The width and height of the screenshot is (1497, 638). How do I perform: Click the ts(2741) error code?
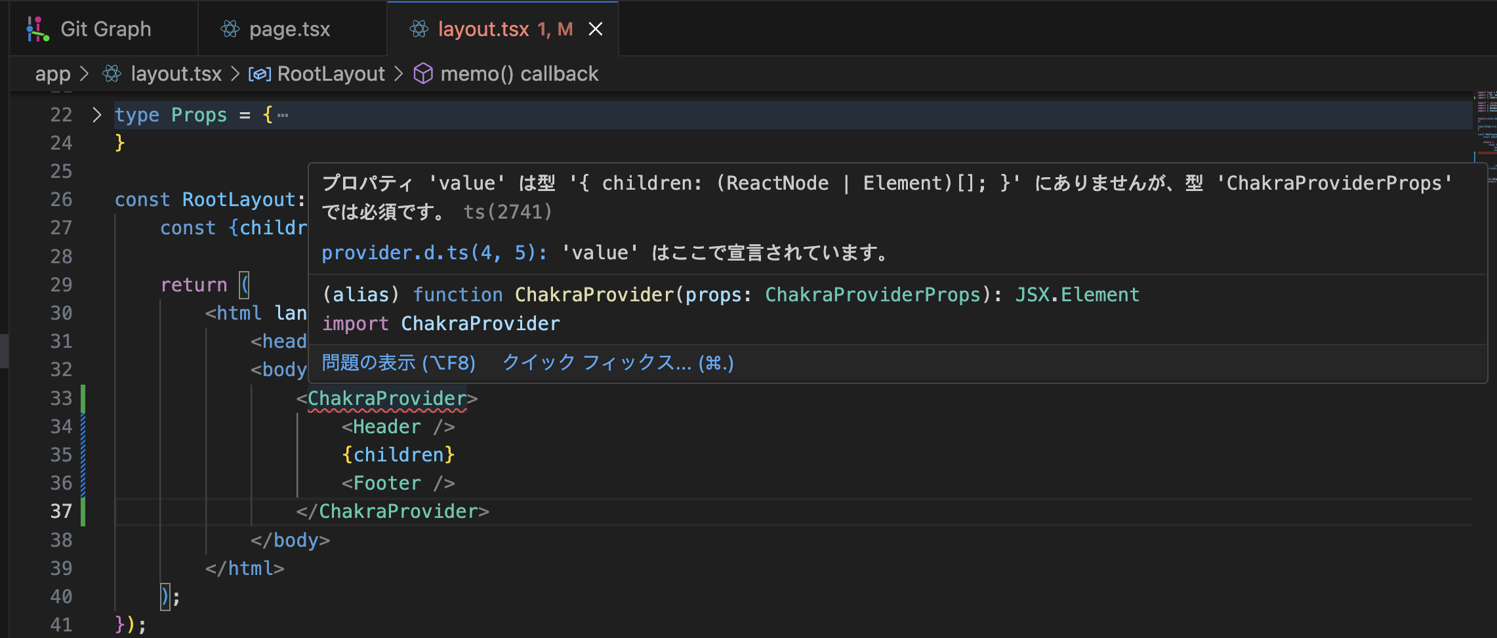click(x=508, y=212)
